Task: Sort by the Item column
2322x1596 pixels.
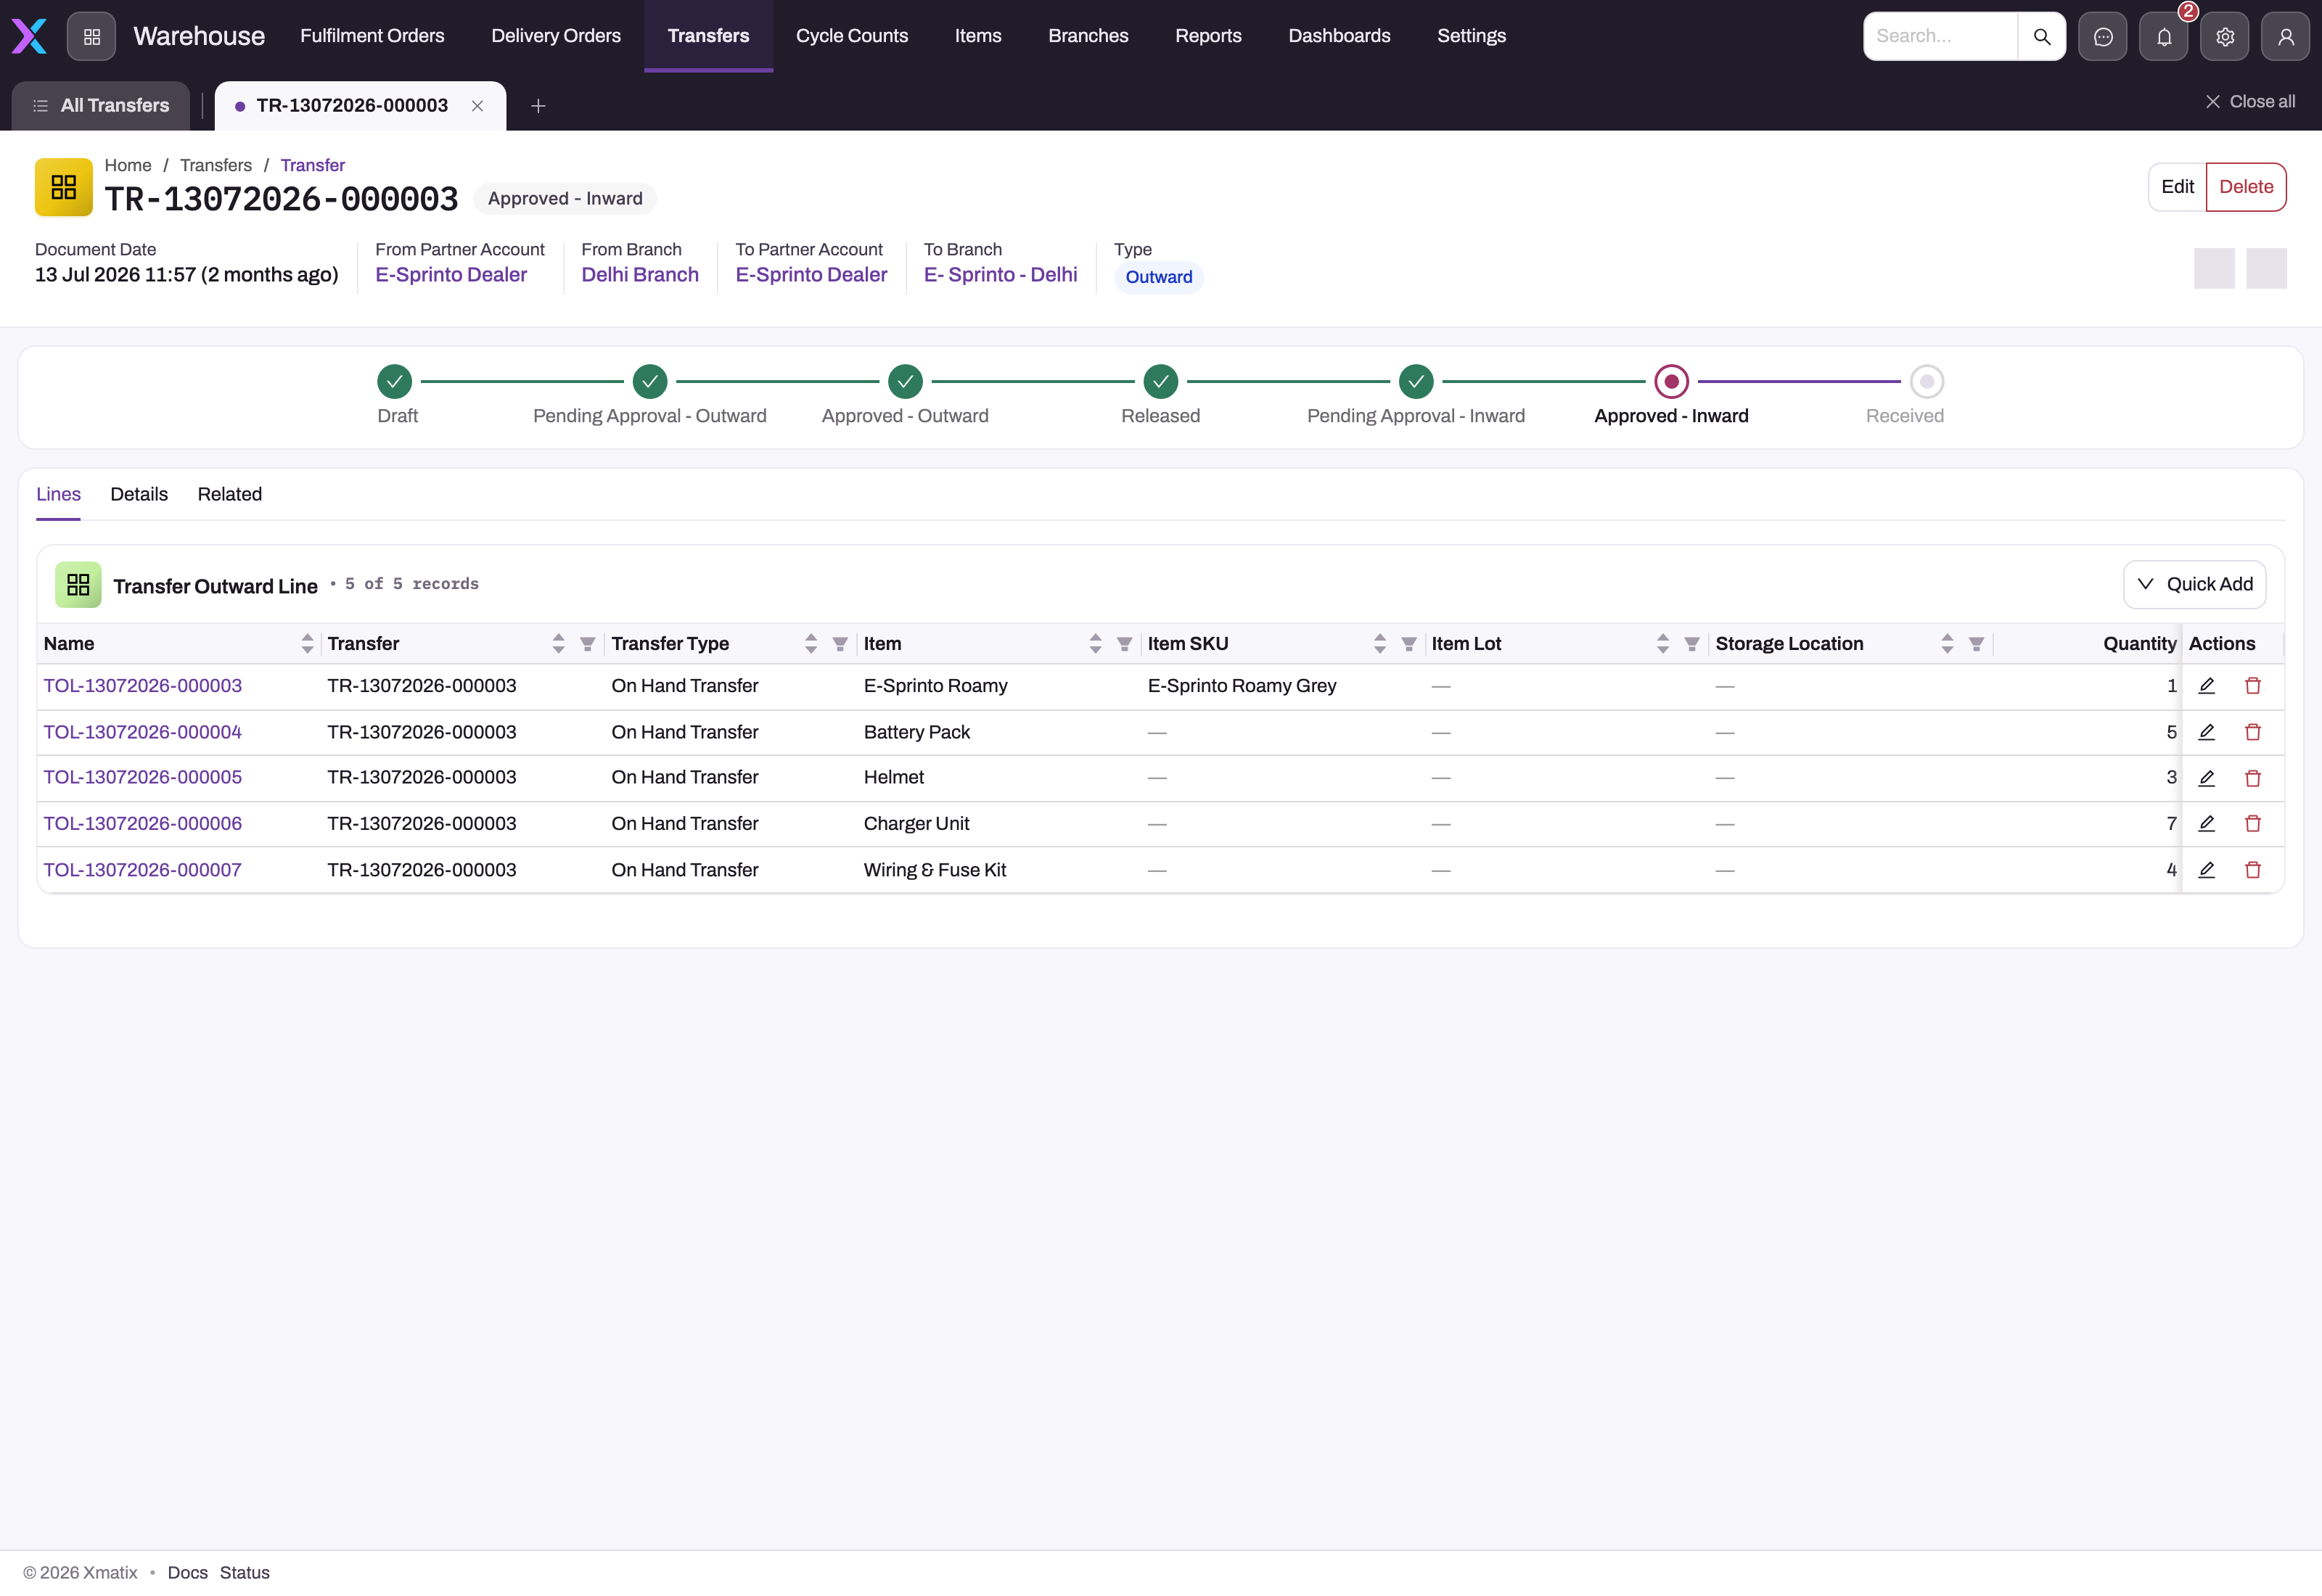Action: point(1095,645)
